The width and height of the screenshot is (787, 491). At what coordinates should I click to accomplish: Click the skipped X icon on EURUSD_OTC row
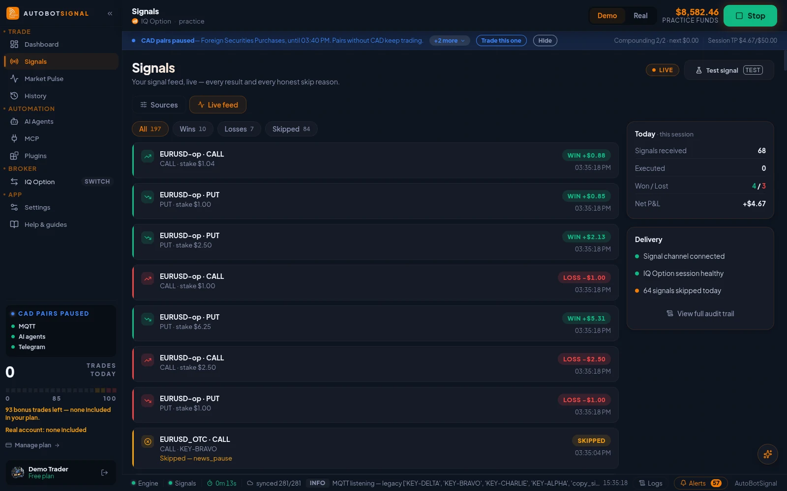(x=148, y=441)
